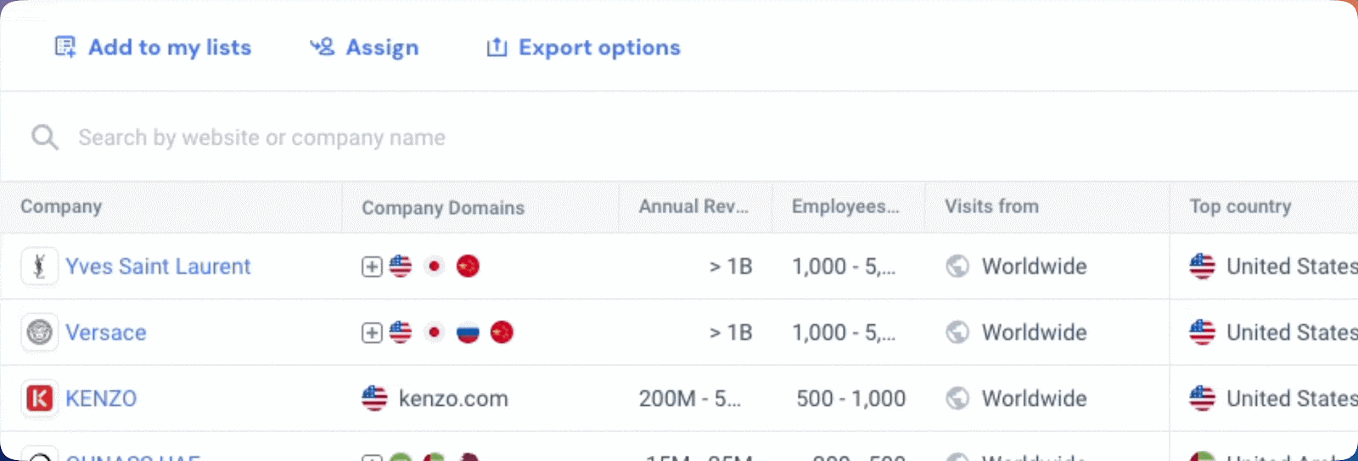1358x461 pixels.
Task: Click China flag in Versace row
Action: 502,332
